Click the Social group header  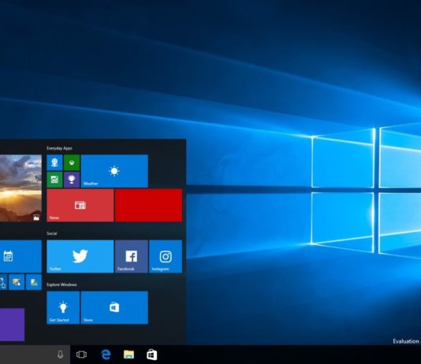[x=52, y=233]
